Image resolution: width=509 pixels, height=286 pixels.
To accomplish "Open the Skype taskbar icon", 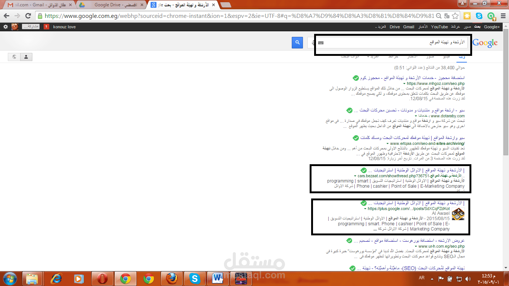I will [195, 279].
